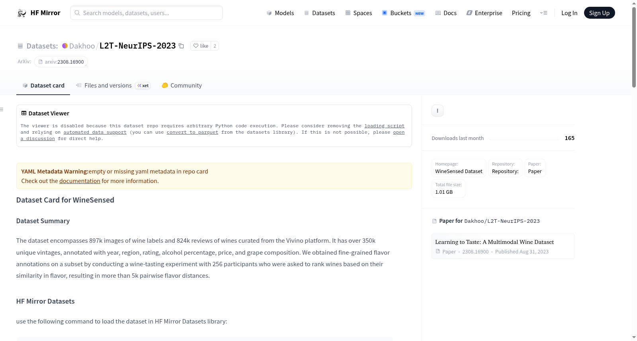Open the arxiv:2308.16900 tag
The width and height of the screenshot is (637, 341).
[x=61, y=62]
